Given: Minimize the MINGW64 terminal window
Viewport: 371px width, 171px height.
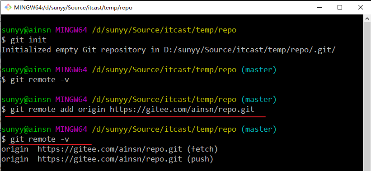Looking at the screenshot, I should 319,7.
